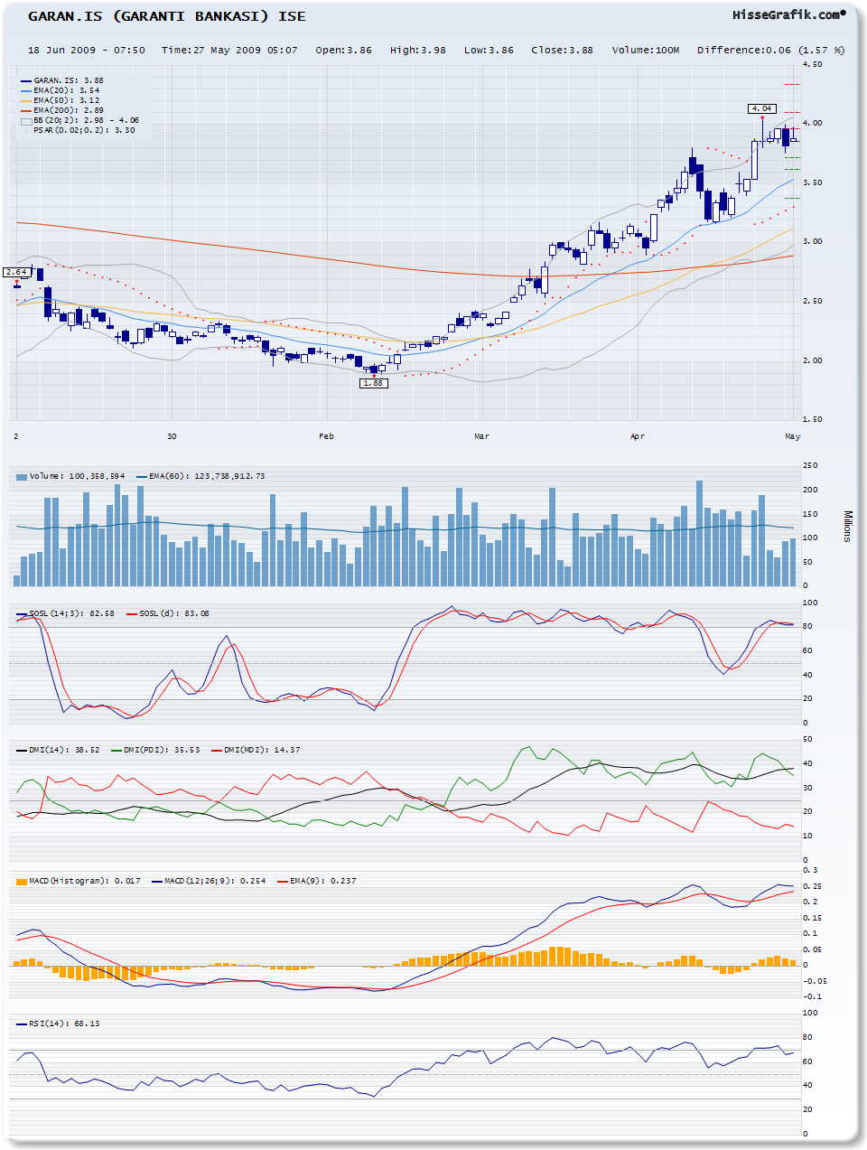Click the Apr label on the date axis

click(637, 436)
